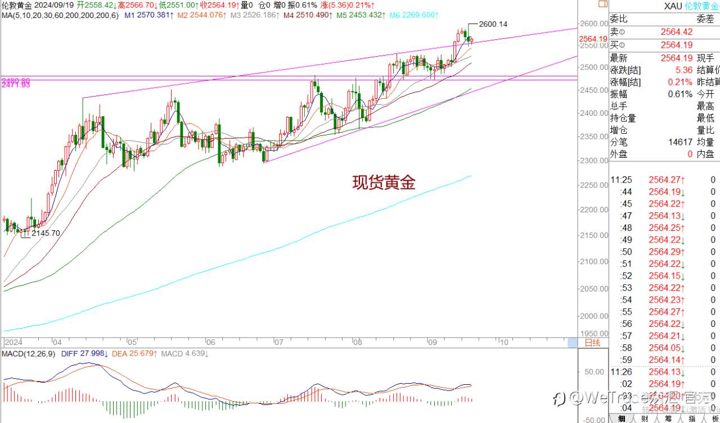Switch to the 细 detail tab
720x423 pixels.
pos(622,419)
